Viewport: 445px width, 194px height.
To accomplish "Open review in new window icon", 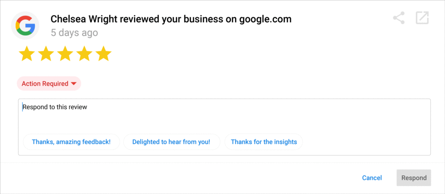I will [422, 18].
